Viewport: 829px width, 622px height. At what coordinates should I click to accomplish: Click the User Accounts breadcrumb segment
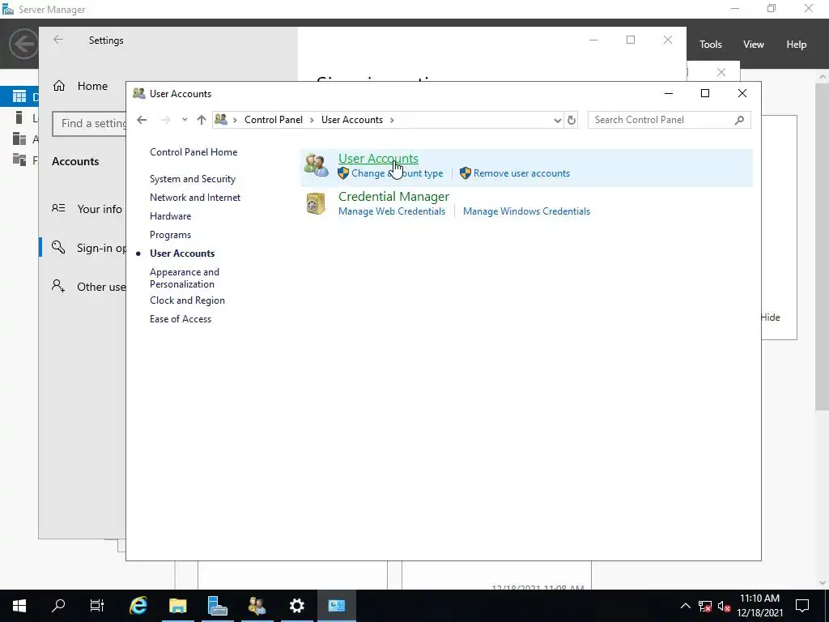[x=352, y=120]
